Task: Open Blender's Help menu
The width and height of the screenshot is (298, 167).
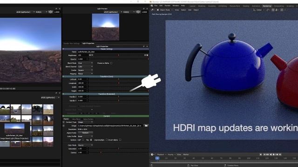Action: [183, 6]
